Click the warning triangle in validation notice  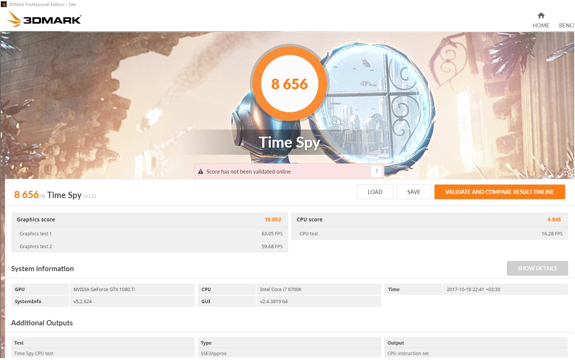coord(201,172)
